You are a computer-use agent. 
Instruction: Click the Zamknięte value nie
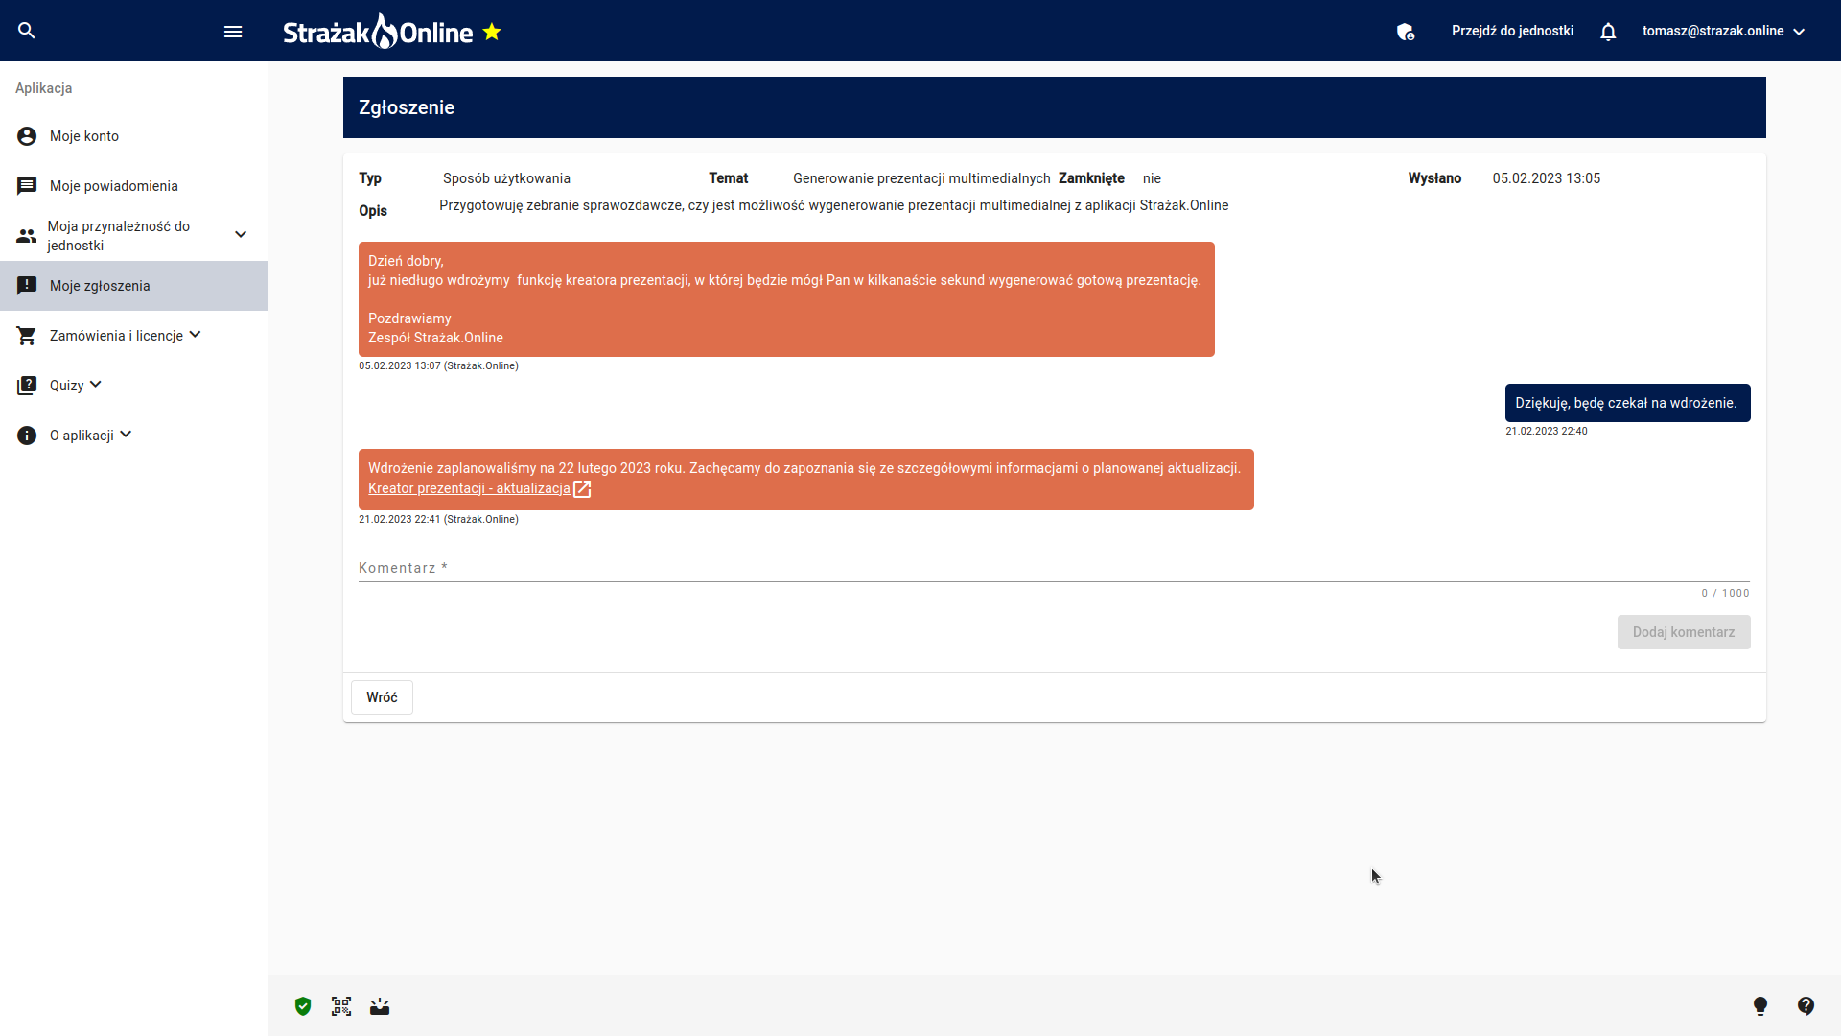1152,178
